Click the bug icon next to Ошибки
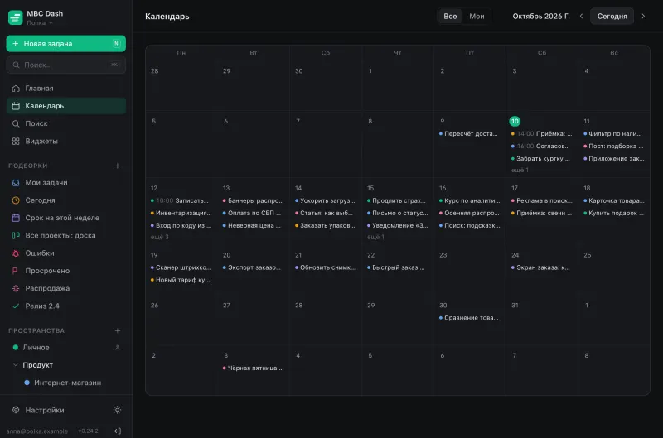663x438 pixels. [x=16, y=253]
